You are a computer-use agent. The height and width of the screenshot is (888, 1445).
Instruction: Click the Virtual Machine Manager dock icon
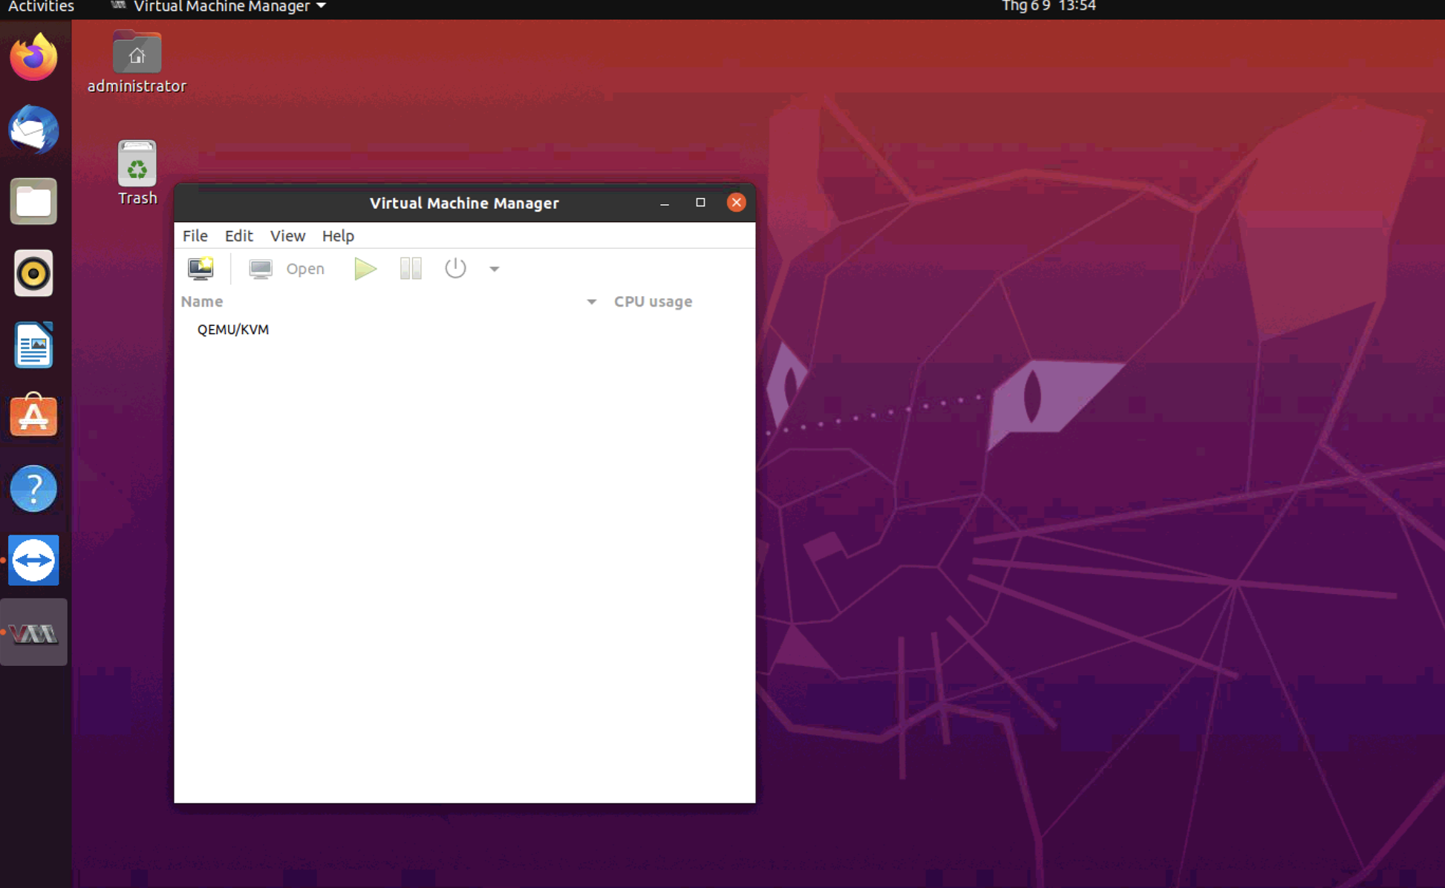34,632
